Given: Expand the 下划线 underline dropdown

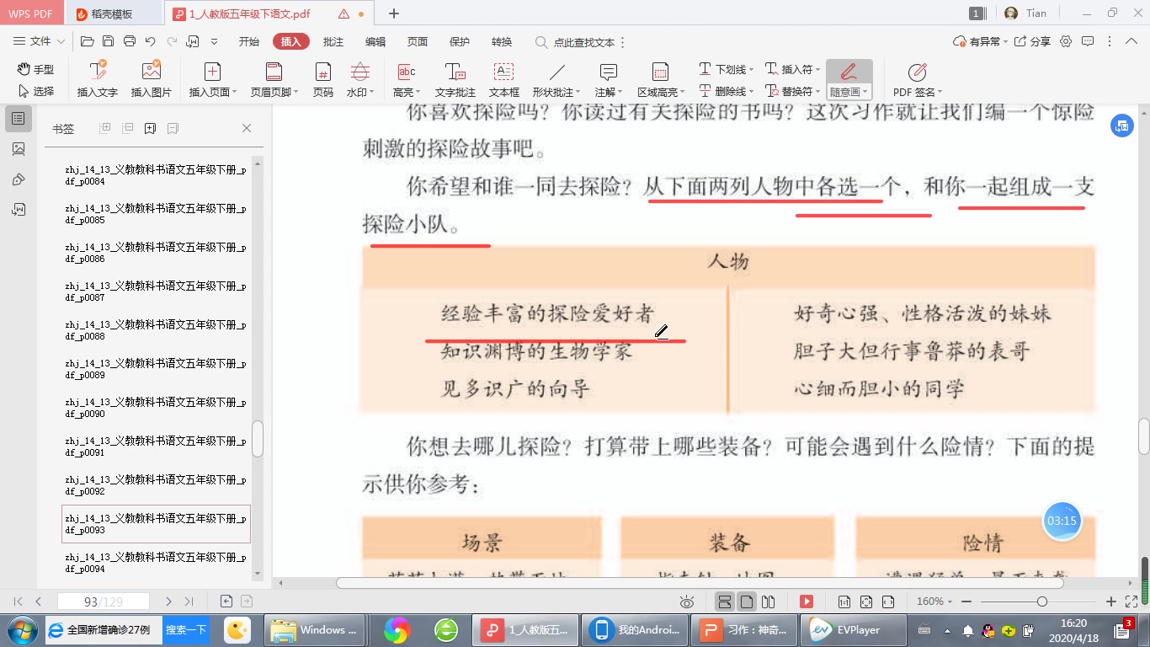Looking at the screenshot, I should pyautogui.click(x=750, y=69).
